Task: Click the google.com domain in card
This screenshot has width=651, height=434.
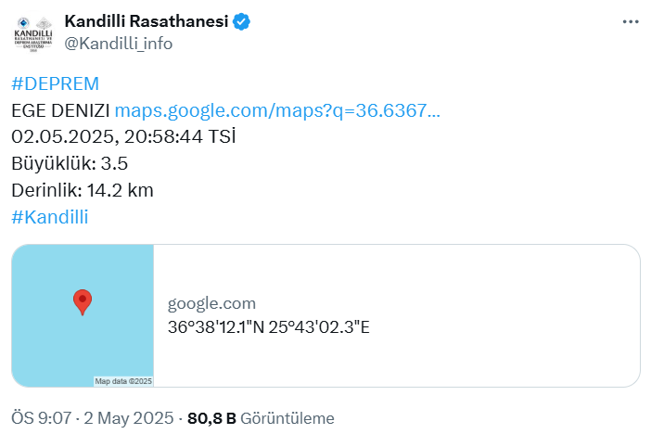Action: click(x=211, y=303)
